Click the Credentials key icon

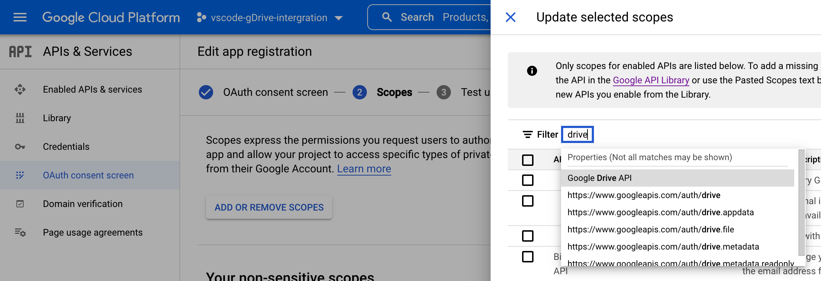coord(20,147)
